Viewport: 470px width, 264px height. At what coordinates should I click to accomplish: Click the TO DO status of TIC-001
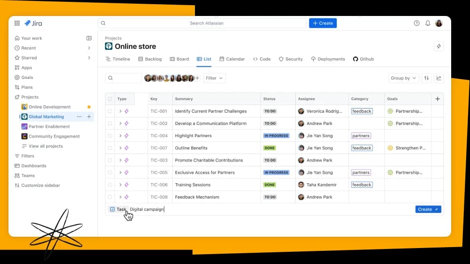[270, 111]
